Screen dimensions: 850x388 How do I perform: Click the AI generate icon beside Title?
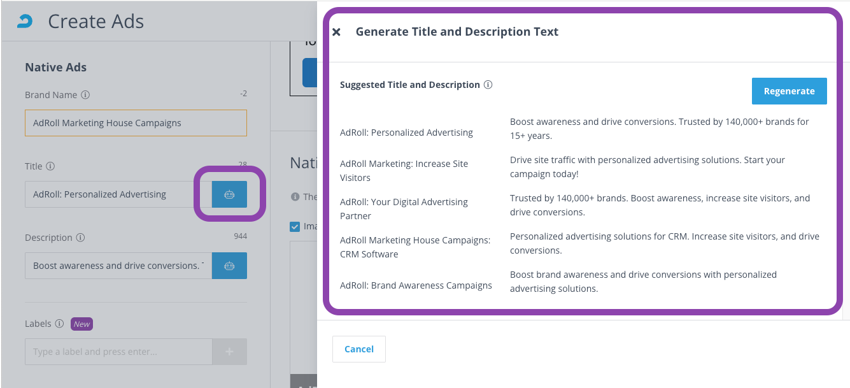[x=229, y=194]
